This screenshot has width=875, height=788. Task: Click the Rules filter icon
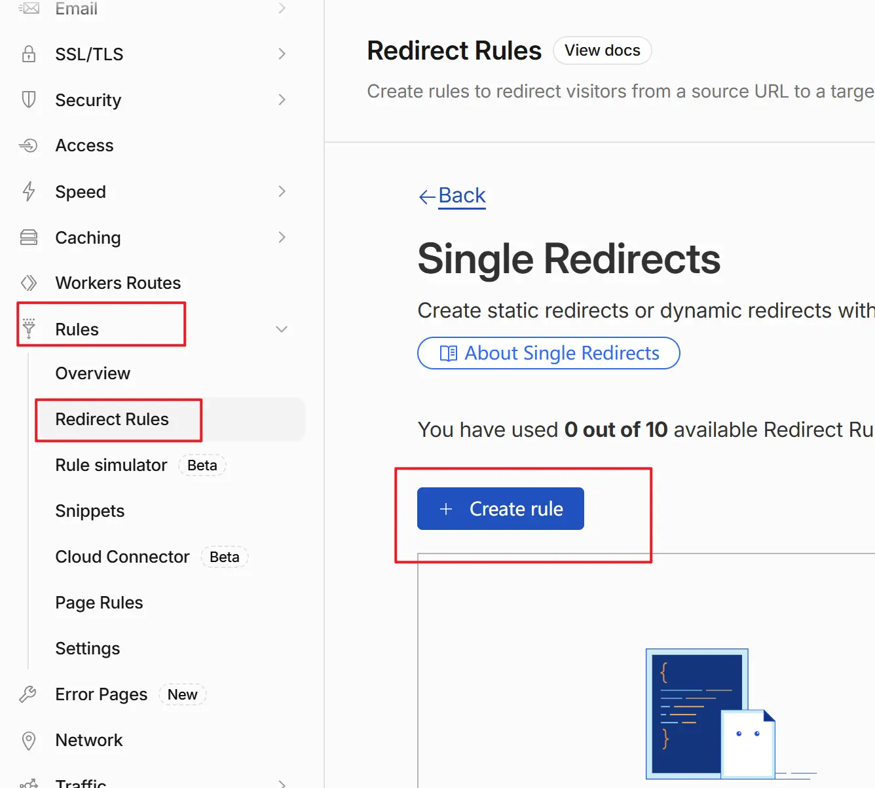[x=29, y=328]
